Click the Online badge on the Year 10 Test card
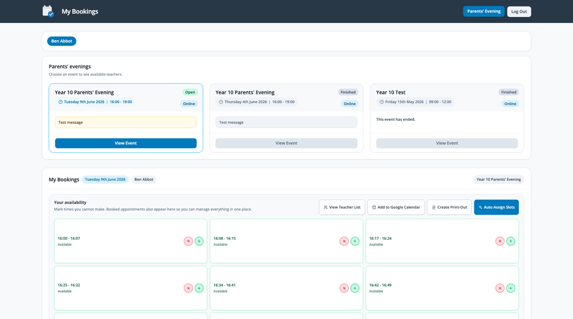 510,104
